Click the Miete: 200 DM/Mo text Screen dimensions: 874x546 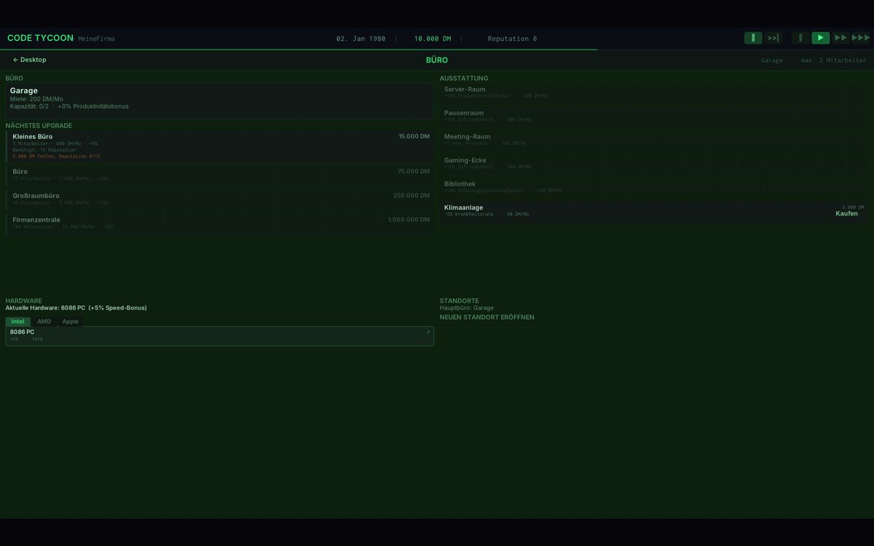(36, 99)
